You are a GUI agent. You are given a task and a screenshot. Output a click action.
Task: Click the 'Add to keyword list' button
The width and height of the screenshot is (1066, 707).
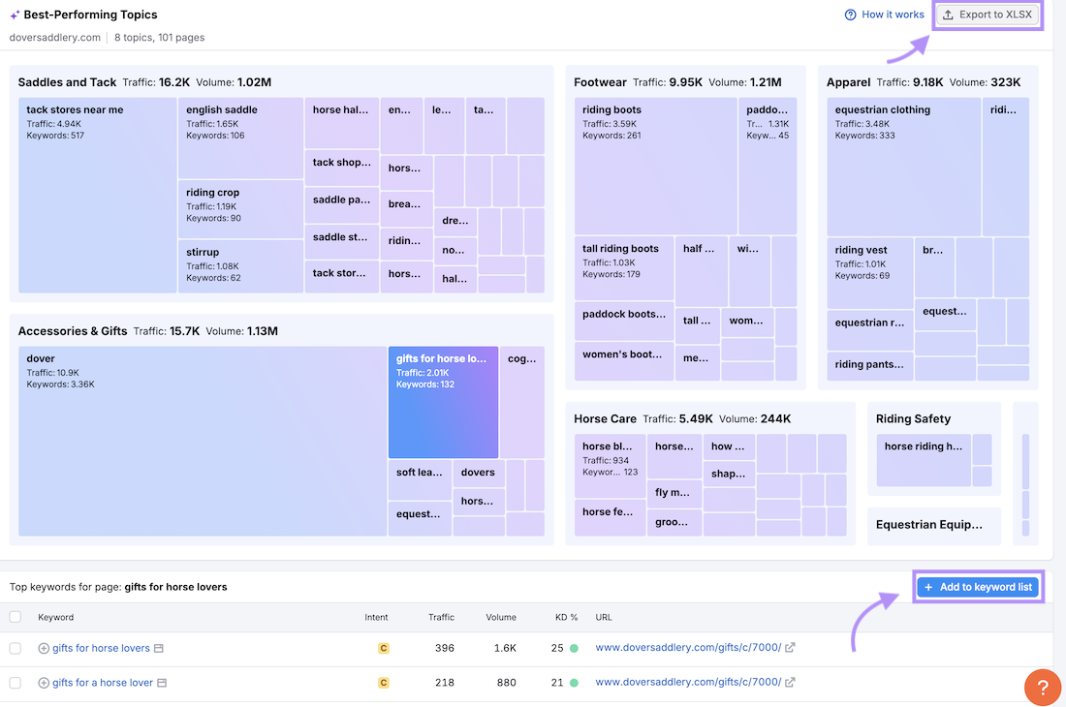pos(978,587)
